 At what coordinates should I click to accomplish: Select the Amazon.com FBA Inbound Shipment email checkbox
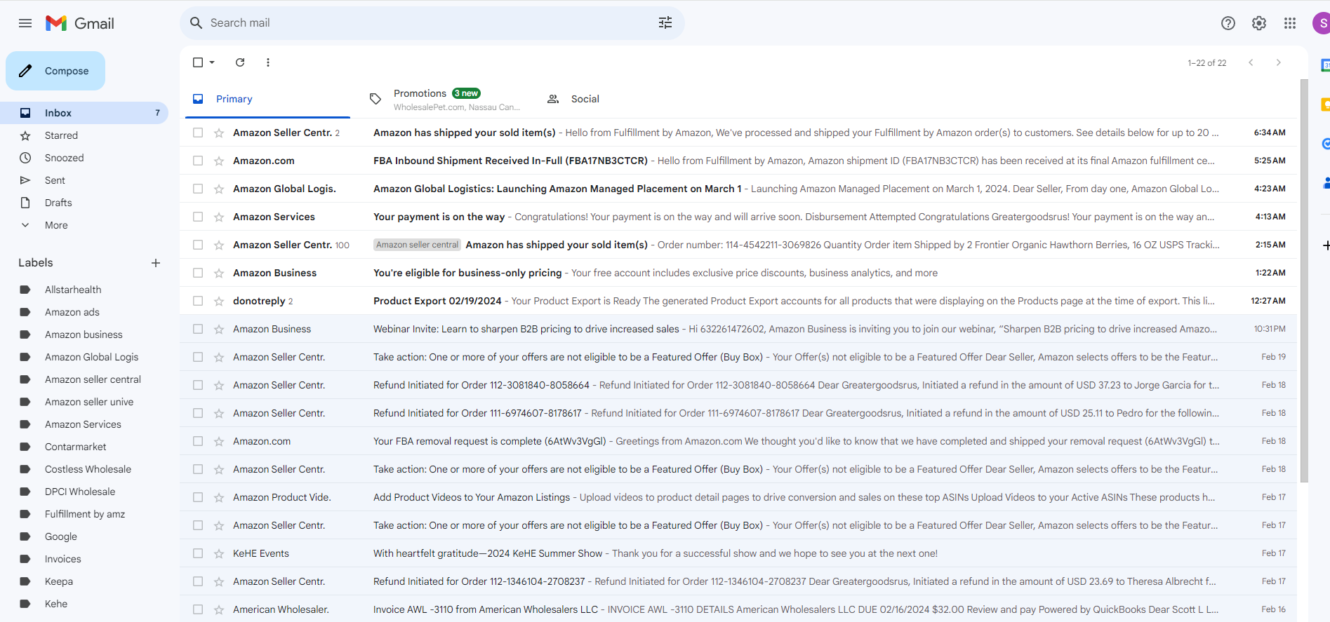(198, 161)
